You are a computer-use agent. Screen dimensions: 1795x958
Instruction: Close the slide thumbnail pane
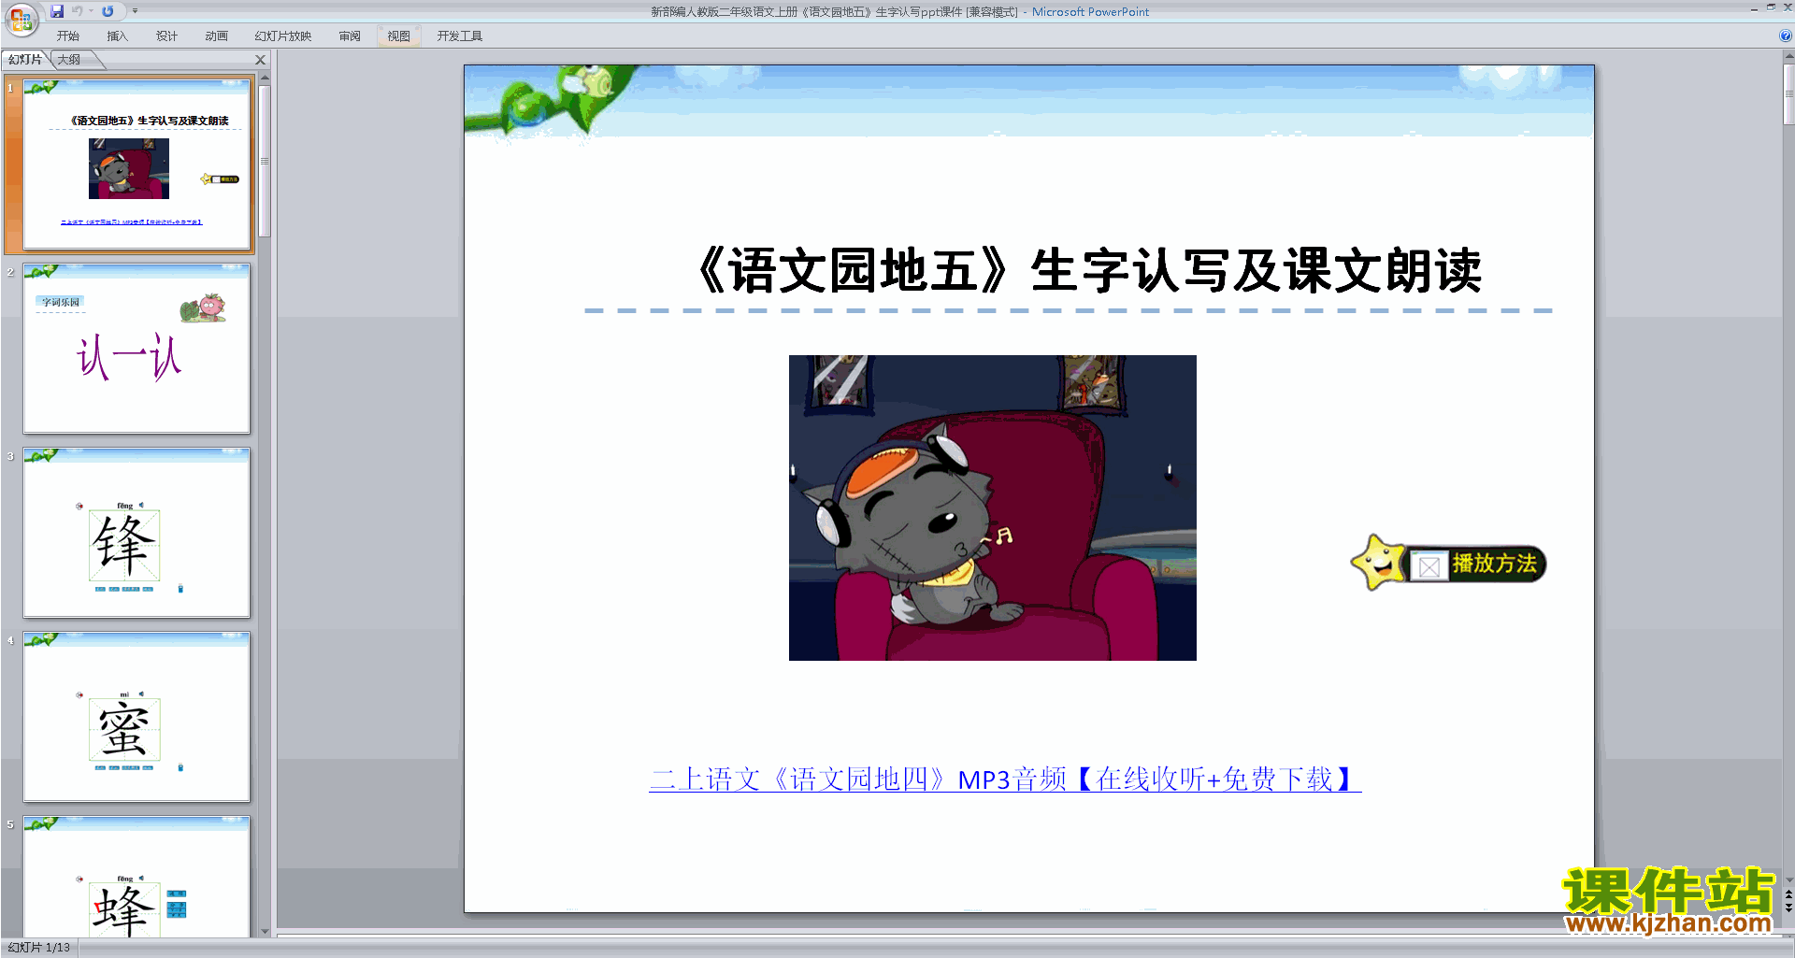261,60
